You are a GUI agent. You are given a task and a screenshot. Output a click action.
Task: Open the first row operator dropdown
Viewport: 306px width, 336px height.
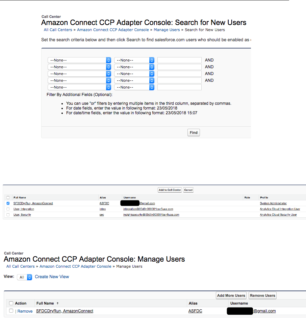(x=134, y=60)
